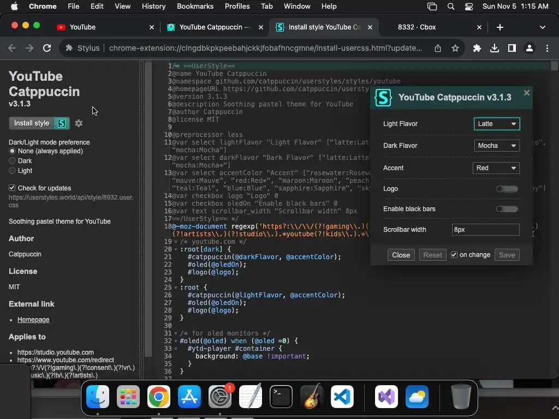The width and height of the screenshot is (559, 419).
Task: Fold the :root block at line 25
Action: point(176,288)
